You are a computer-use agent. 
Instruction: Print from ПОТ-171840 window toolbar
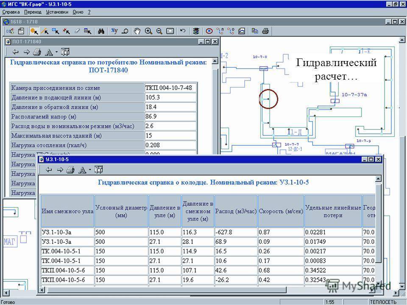coord(37,52)
